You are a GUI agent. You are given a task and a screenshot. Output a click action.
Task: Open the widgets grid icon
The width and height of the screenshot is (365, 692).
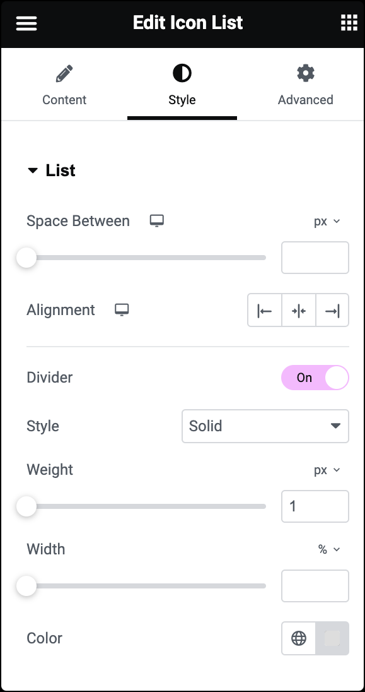(349, 23)
